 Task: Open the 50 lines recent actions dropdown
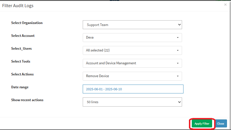click(132, 102)
